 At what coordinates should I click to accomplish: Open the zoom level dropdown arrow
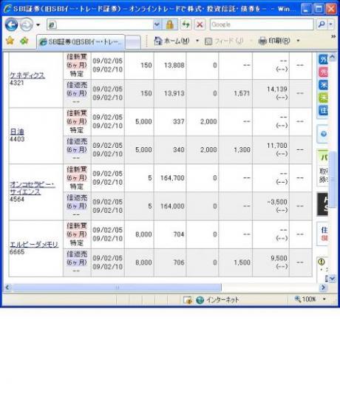(324, 299)
